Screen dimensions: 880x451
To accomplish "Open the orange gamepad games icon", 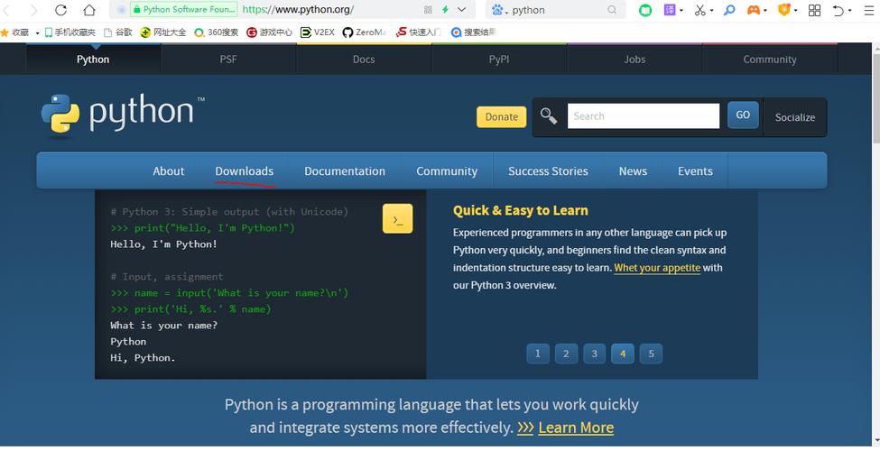I will coord(753,10).
